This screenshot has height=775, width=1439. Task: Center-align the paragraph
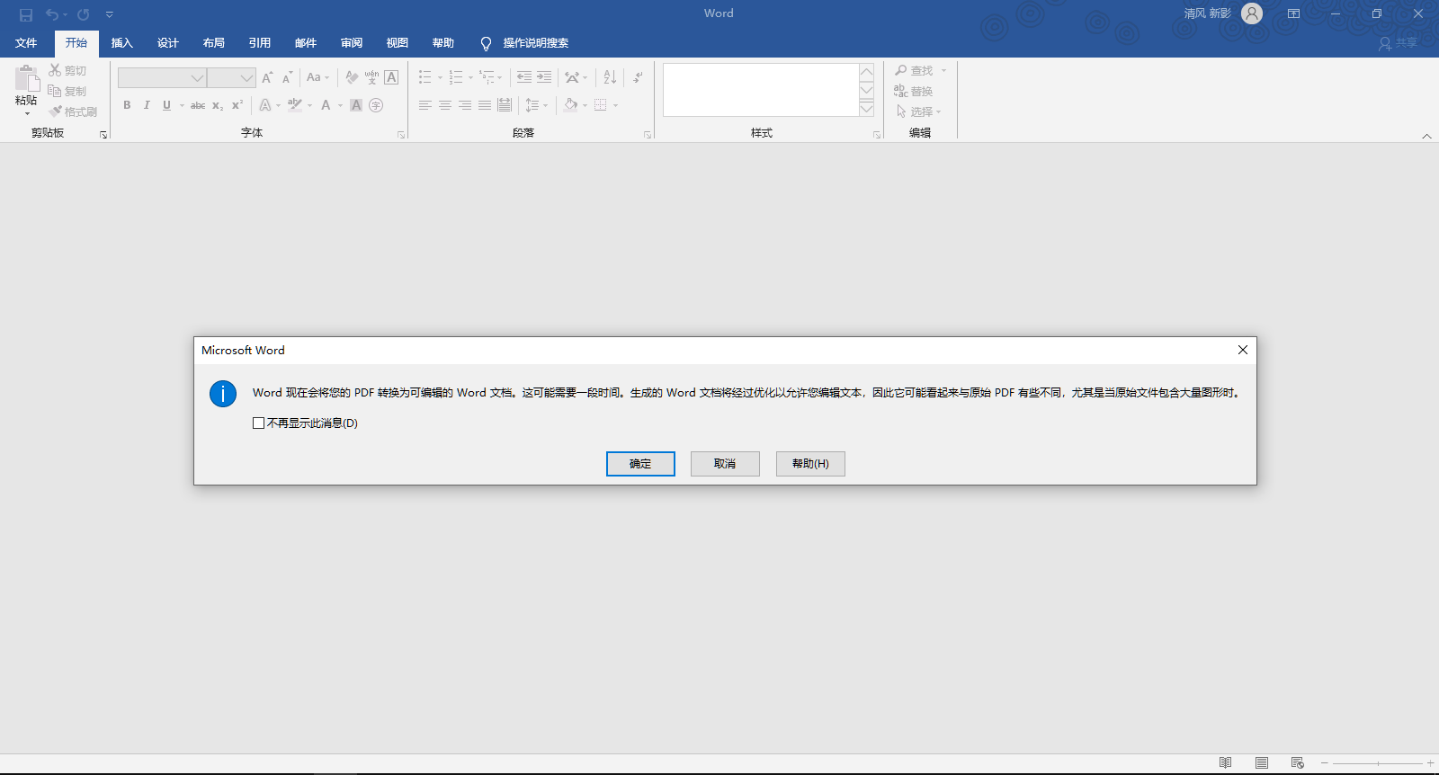coord(445,105)
